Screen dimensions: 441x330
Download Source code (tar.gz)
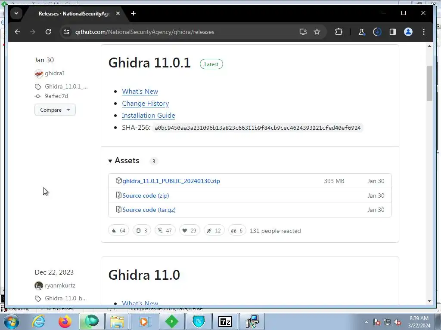[x=149, y=210]
